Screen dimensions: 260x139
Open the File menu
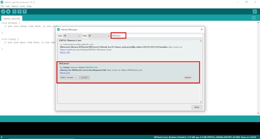point(2,6)
